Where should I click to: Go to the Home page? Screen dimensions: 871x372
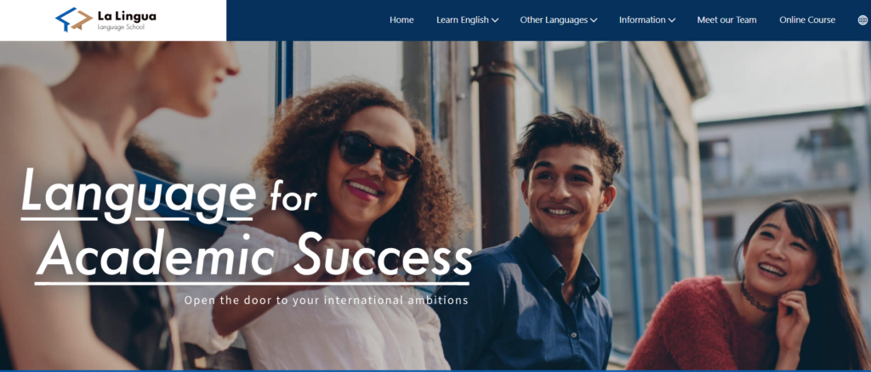pos(401,20)
